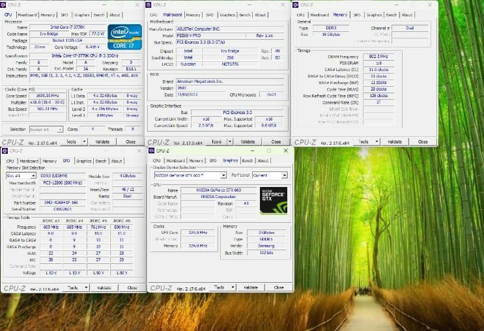Click Close button in the CPU window
Viewport: 484px width, 331px height.
click(130, 142)
